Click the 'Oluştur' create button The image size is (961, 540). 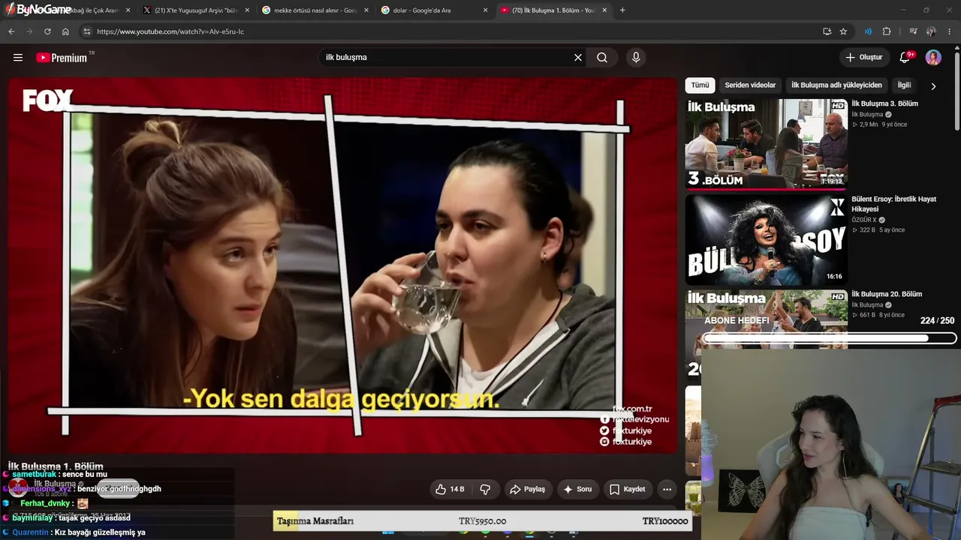[864, 58]
